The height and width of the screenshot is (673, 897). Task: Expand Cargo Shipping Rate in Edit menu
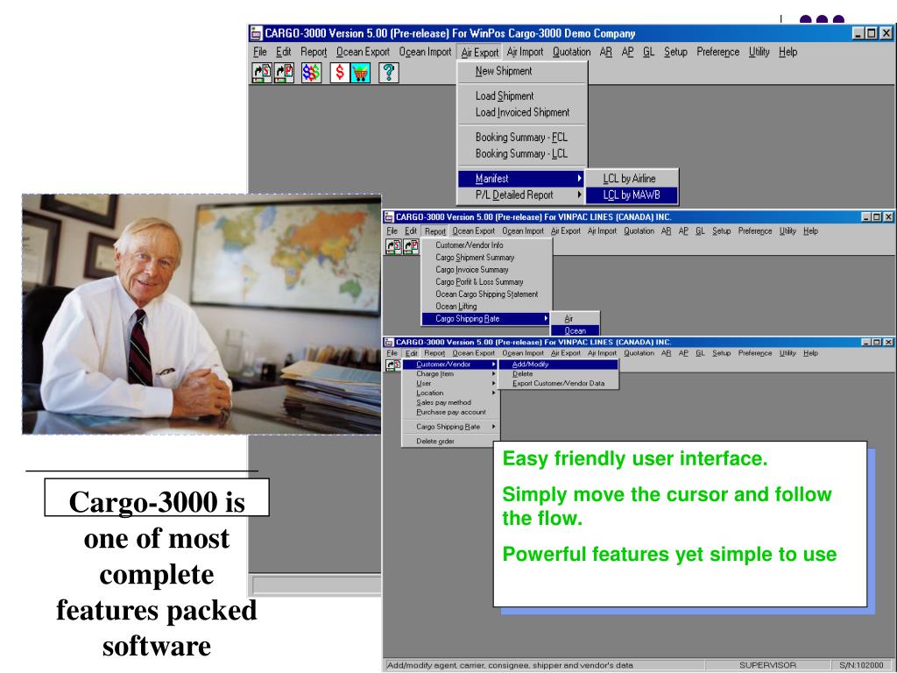coord(449,427)
